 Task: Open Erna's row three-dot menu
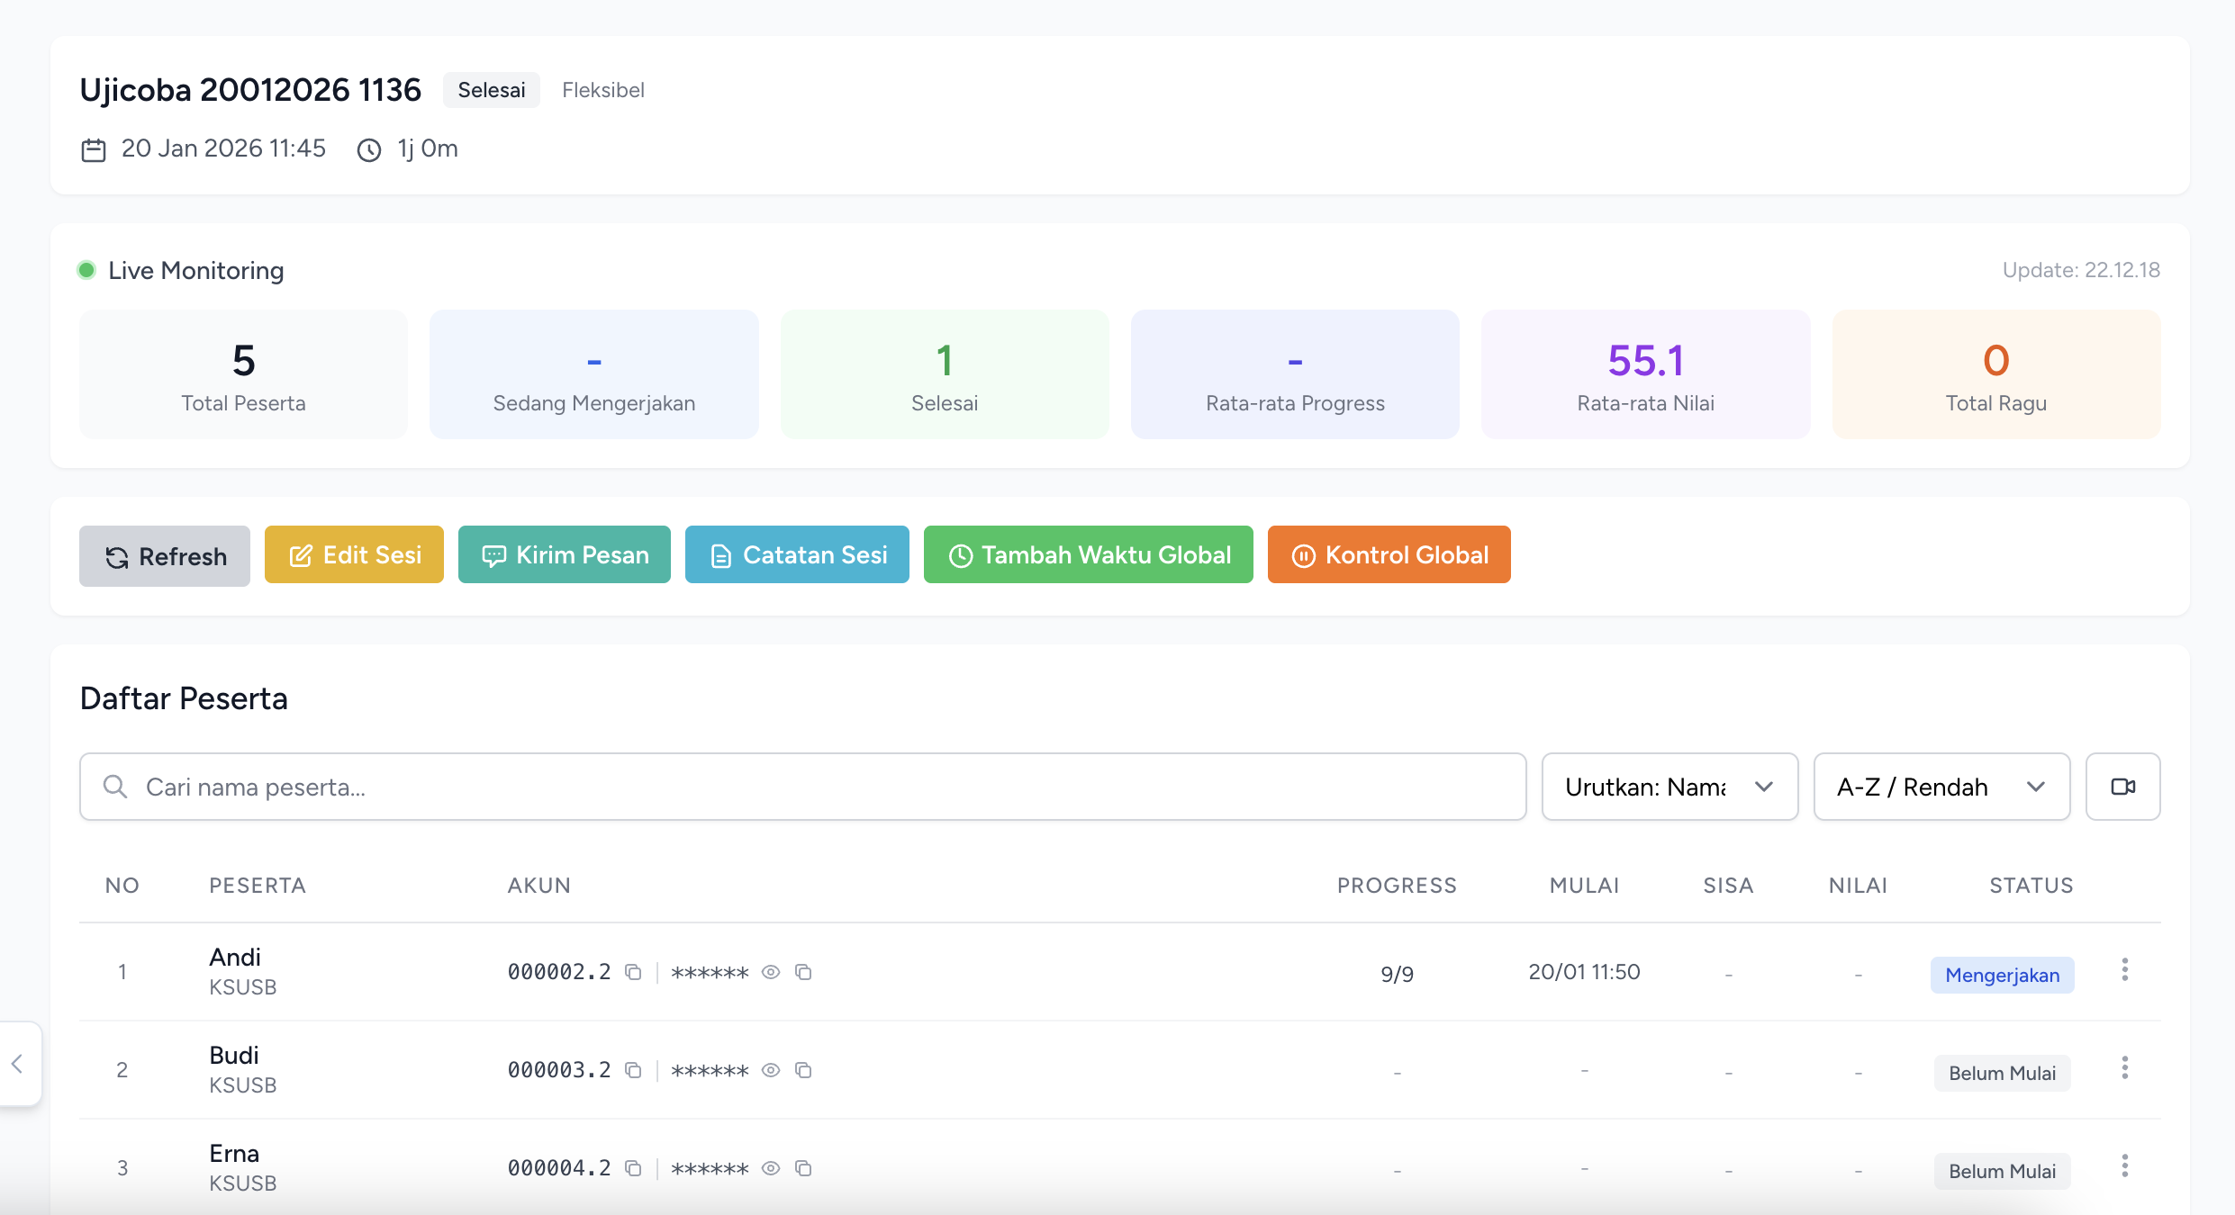[2124, 1166]
